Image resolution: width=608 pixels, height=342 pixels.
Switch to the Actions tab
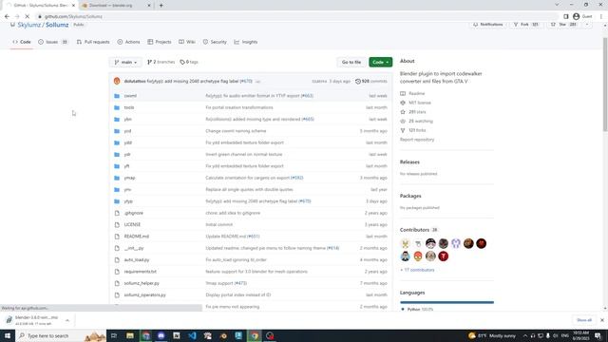[x=128, y=42]
